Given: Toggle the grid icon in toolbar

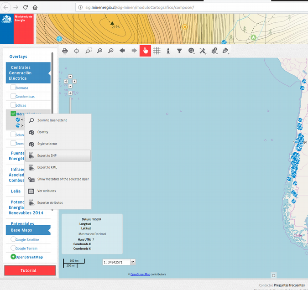Looking at the screenshot, I should click(157, 51).
